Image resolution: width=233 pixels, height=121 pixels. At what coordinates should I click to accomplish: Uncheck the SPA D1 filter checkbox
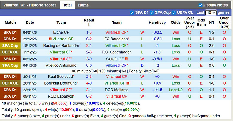[x=132, y=12]
